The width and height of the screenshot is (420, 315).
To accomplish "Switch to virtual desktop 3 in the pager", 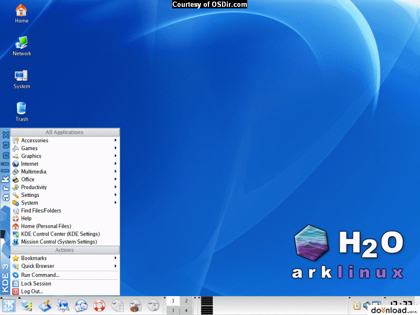I will click(x=173, y=310).
